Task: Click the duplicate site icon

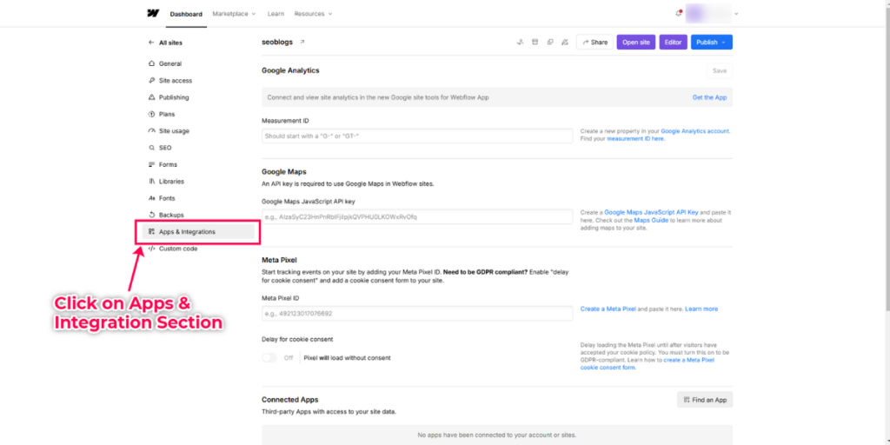Action: point(550,42)
